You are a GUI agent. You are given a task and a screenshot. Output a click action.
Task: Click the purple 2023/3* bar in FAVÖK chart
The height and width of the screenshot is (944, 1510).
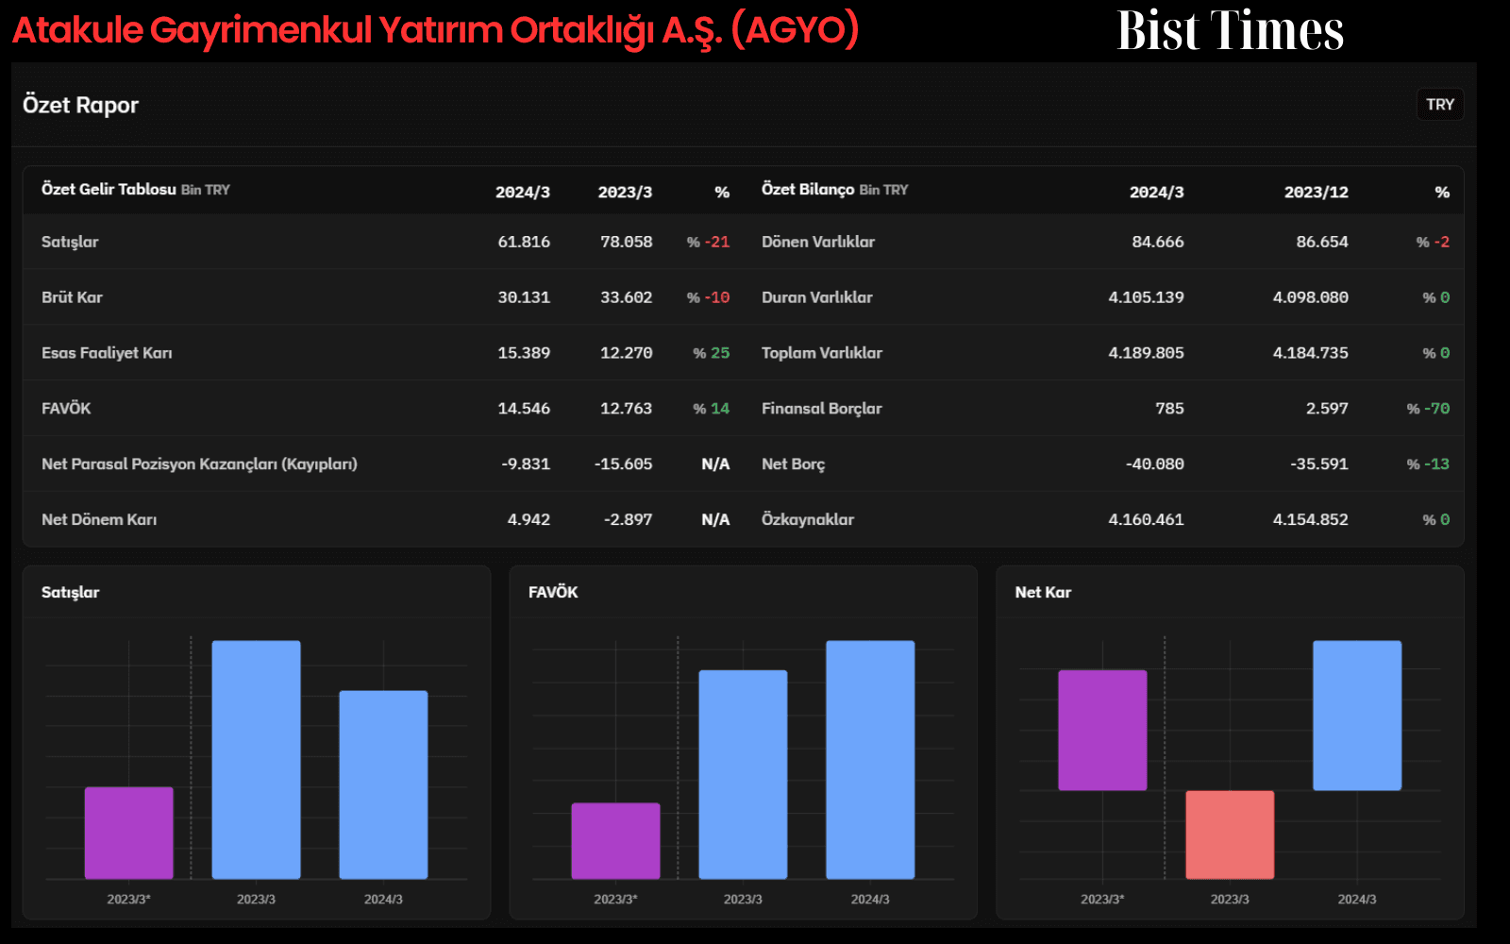click(615, 840)
